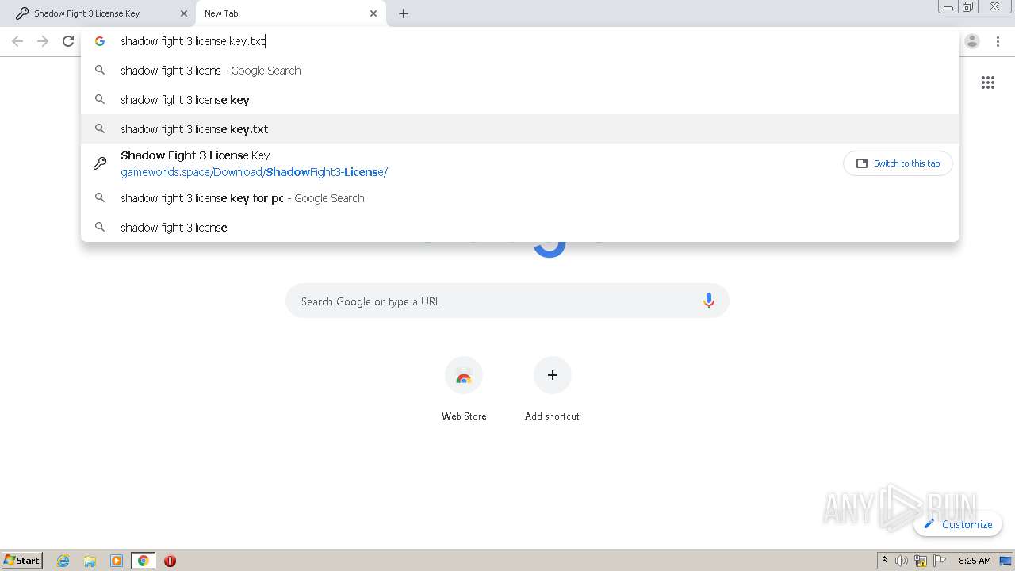Open the Google apps grid
1015x571 pixels.
[x=988, y=82]
